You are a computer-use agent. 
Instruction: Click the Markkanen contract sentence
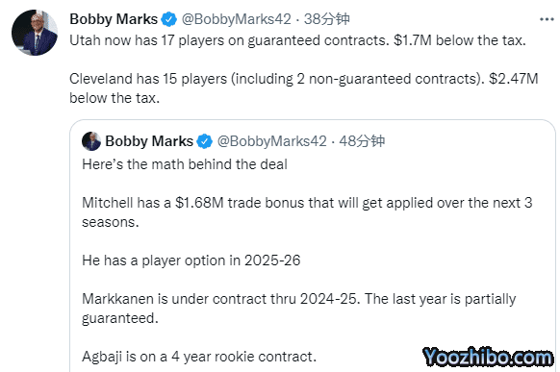[x=299, y=309]
